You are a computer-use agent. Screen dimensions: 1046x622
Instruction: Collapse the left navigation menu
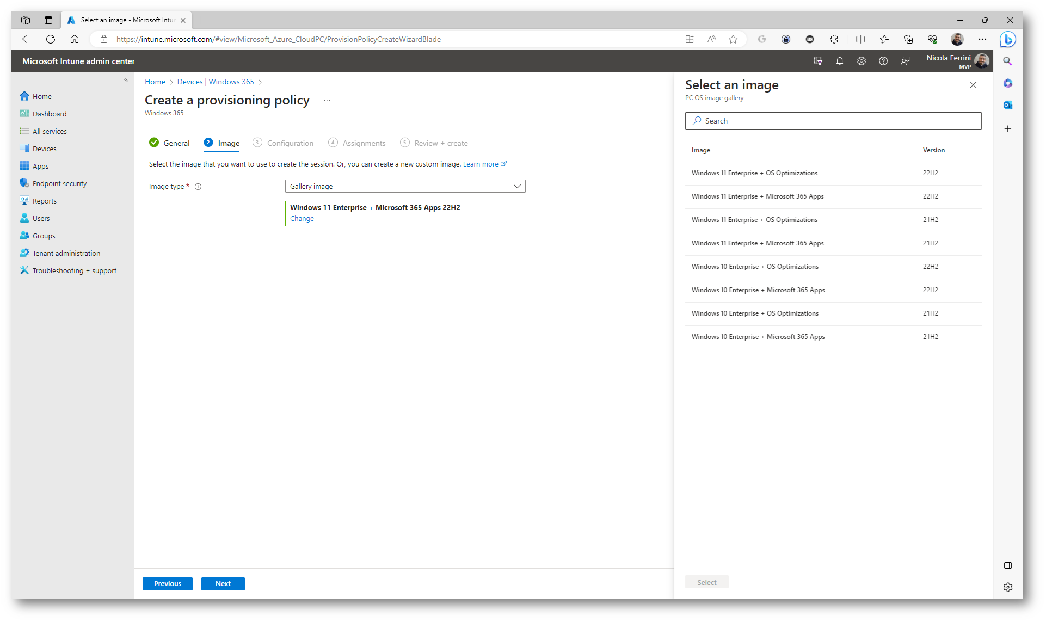tap(126, 79)
